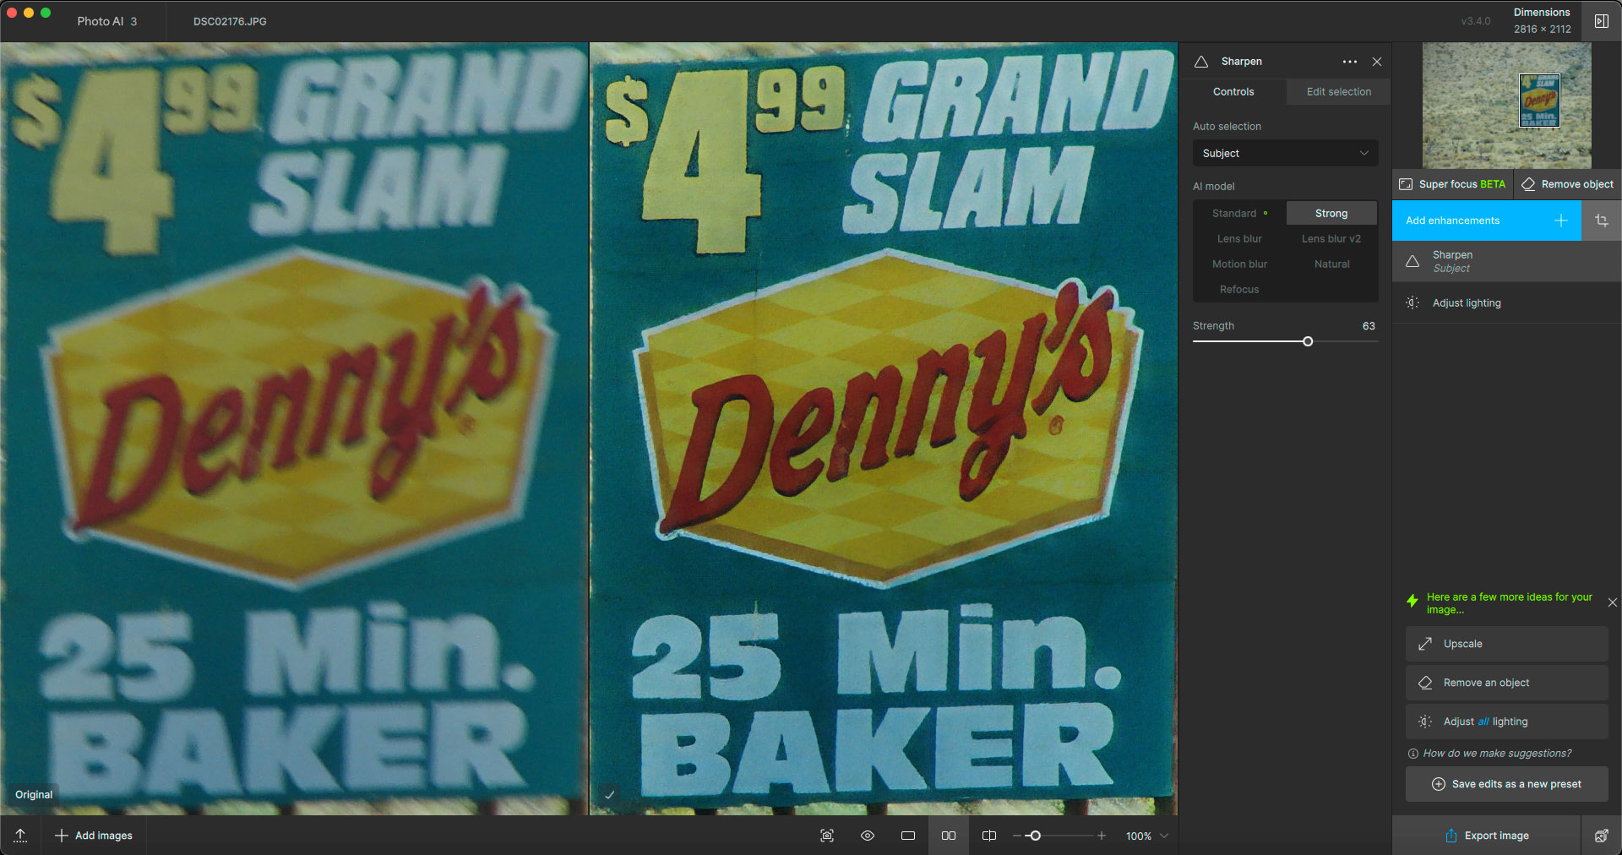The image size is (1622, 855).
Task: Toggle the eye preview icon
Action: (x=868, y=836)
